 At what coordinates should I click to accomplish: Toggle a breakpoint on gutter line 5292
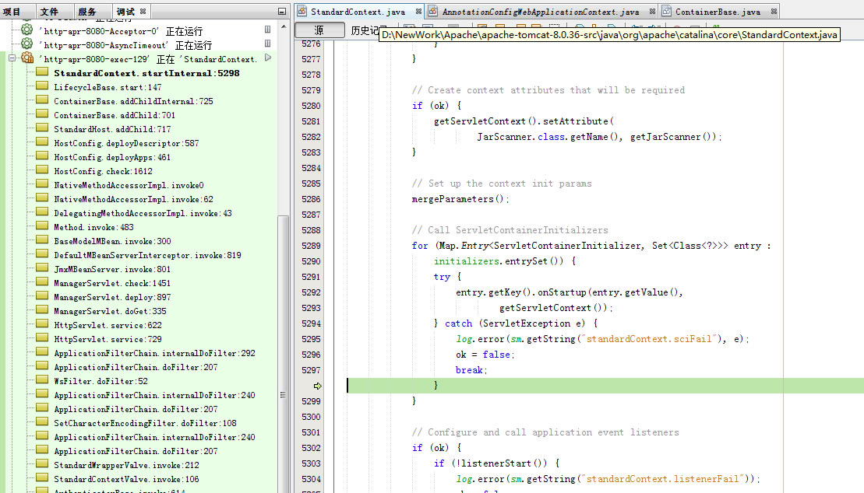[x=312, y=292]
